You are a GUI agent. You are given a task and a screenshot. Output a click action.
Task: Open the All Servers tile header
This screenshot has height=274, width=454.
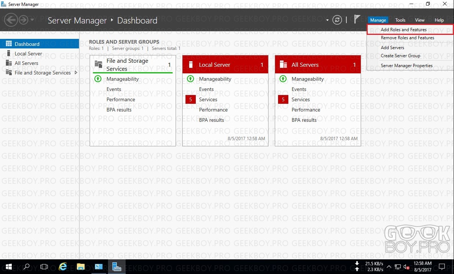pyautogui.click(x=318, y=65)
